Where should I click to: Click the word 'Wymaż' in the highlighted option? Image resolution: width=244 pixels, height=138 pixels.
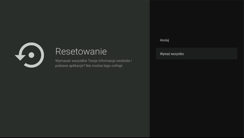(x=165, y=54)
